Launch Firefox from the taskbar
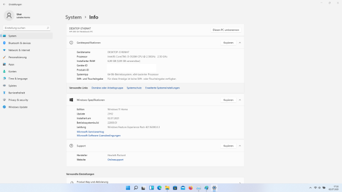342x192 pixels. coord(191,187)
